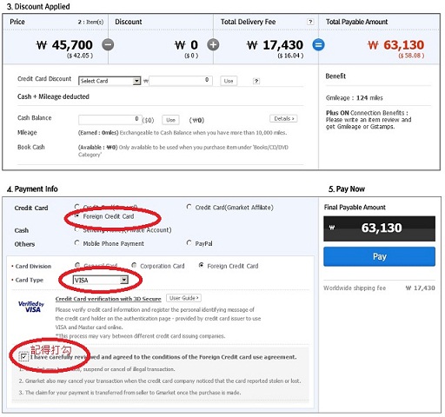Screen dimensions: 445x417
Task: Click the minus icon beside Price
Action: pos(108,44)
